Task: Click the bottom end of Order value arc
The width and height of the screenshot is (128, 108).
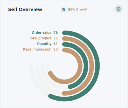Action: point(50,96)
